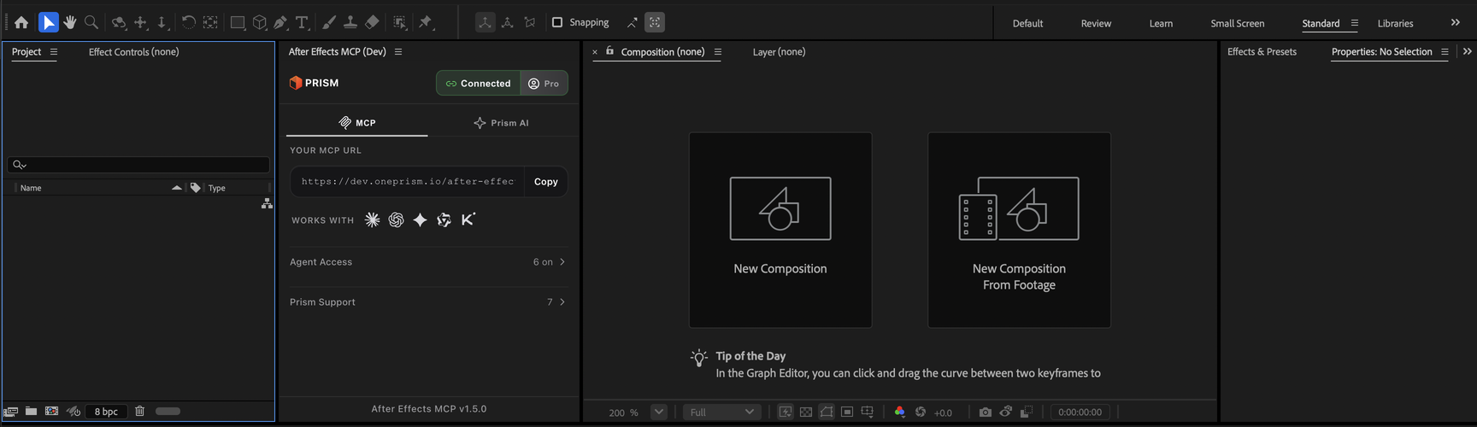
Task: Choose the Local Axis mode icon
Action: pyautogui.click(x=485, y=22)
